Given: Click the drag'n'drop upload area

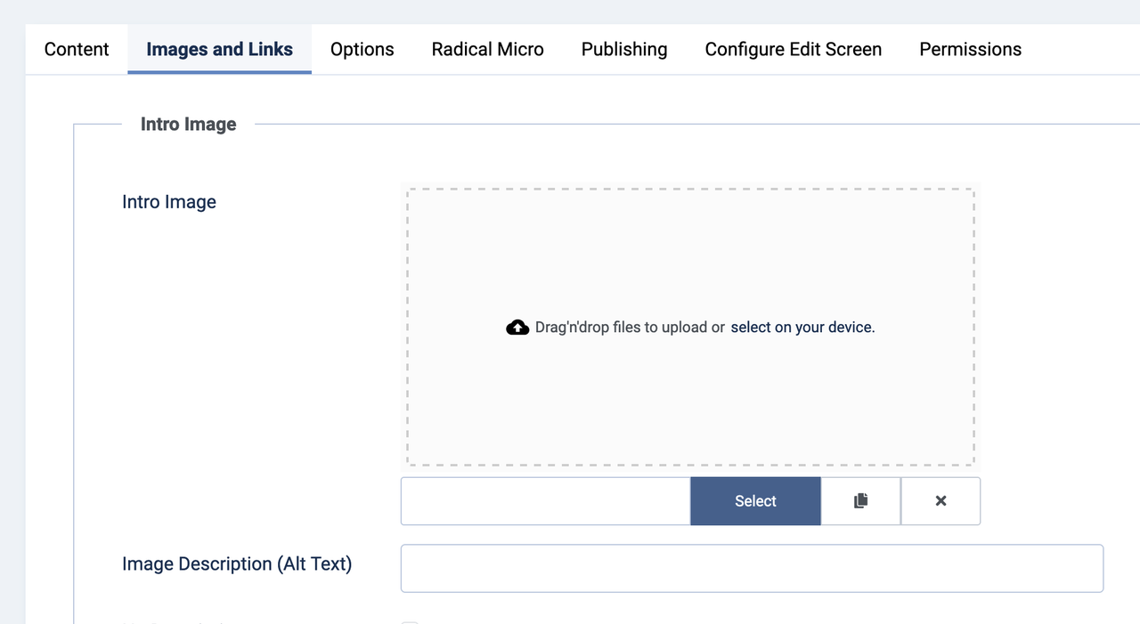Looking at the screenshot, I should (x=690, y=328).
